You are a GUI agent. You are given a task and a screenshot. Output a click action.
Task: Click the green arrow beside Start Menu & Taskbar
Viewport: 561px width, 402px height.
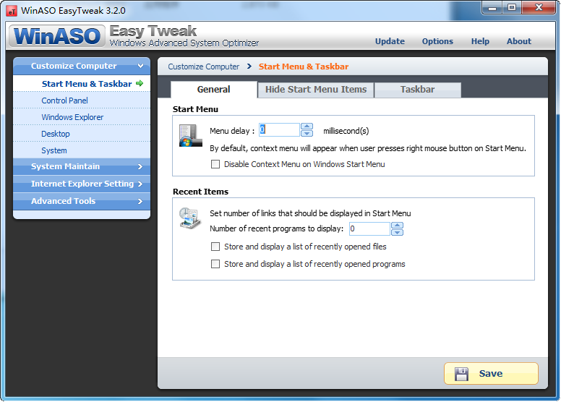[140, 83]
